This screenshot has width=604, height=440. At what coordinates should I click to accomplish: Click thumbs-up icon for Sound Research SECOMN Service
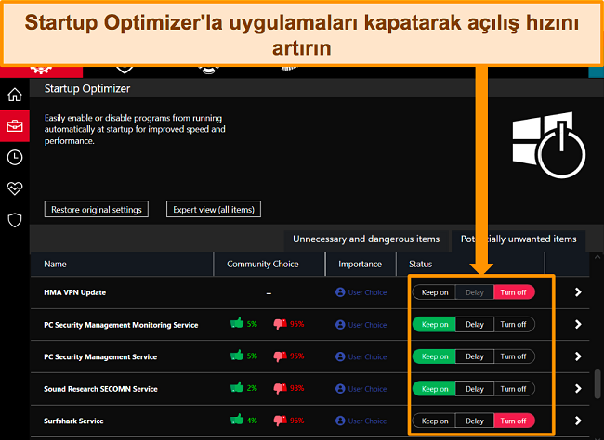click(237, 387)
